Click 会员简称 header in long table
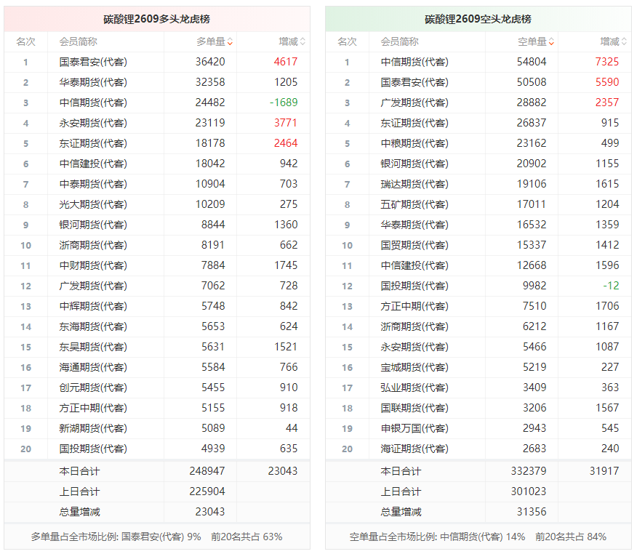The height and width of the screenshot is (554, 637). coord(78,41)
